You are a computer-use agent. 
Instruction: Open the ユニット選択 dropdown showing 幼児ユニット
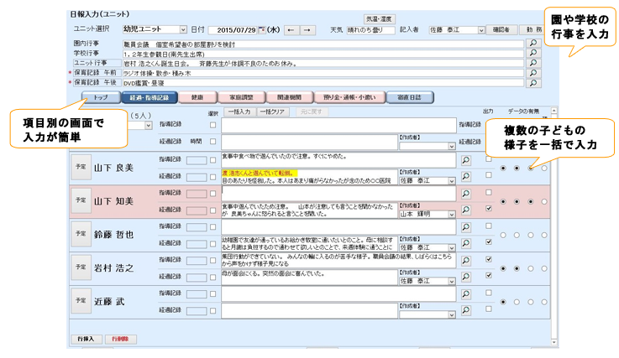coord(183,29)
